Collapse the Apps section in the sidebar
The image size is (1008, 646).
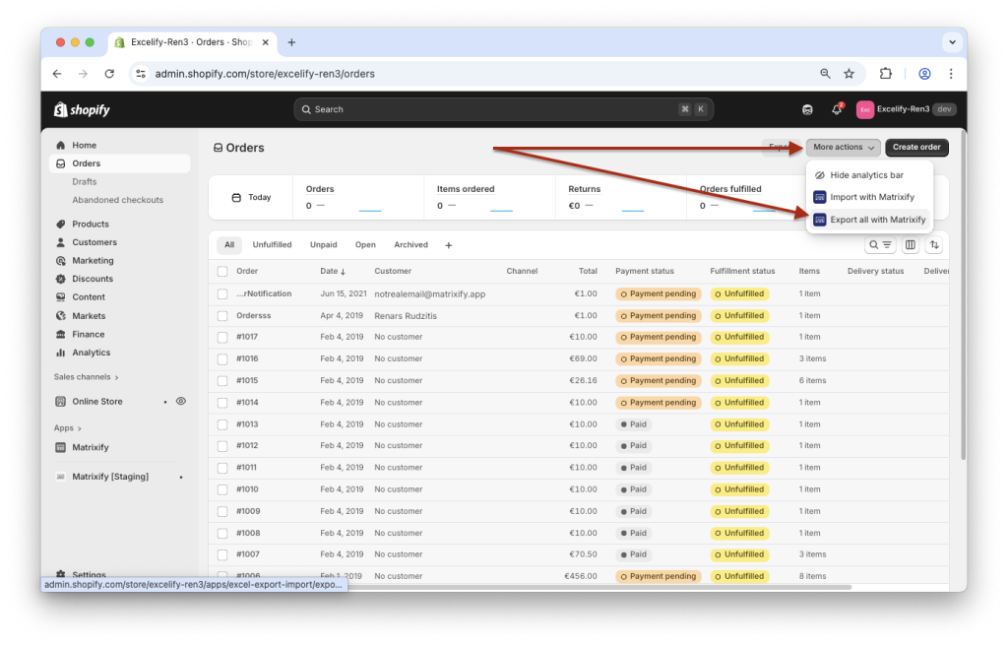pos(67,427)
